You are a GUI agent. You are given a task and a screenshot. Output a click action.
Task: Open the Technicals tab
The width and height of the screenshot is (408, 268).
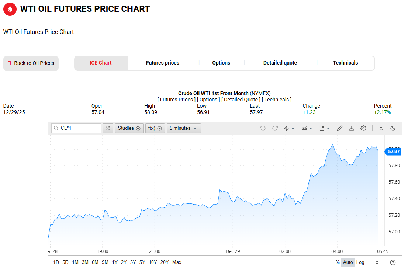tap(345, 63)
